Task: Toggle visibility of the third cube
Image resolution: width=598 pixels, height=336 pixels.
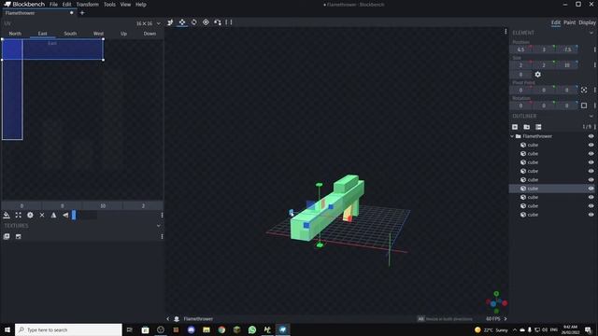Action: [x=591, y=162]
